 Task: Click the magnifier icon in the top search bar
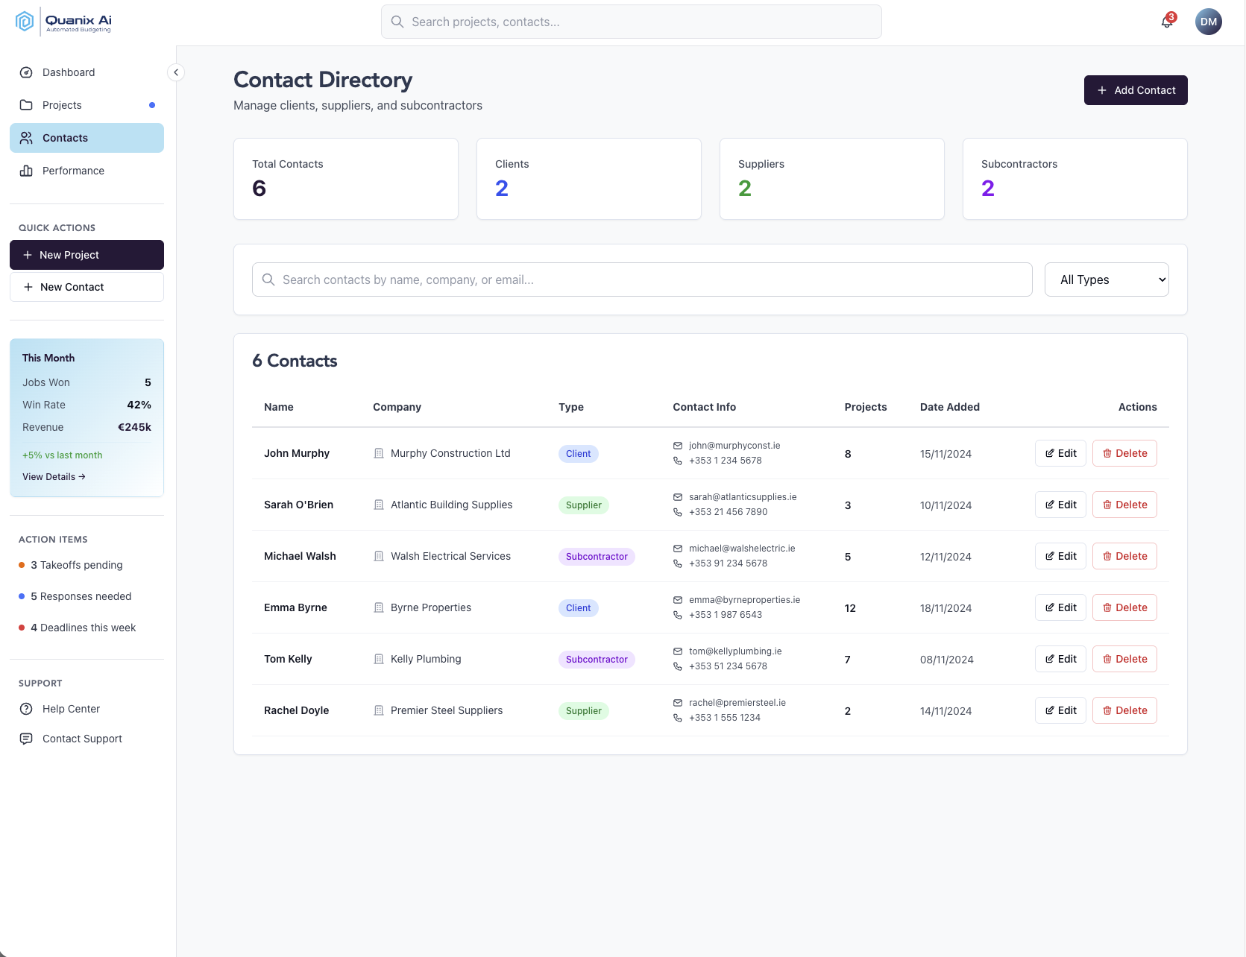coord(397,22)
